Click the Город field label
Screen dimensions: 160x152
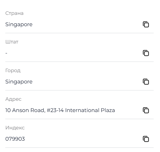(13, 71)
